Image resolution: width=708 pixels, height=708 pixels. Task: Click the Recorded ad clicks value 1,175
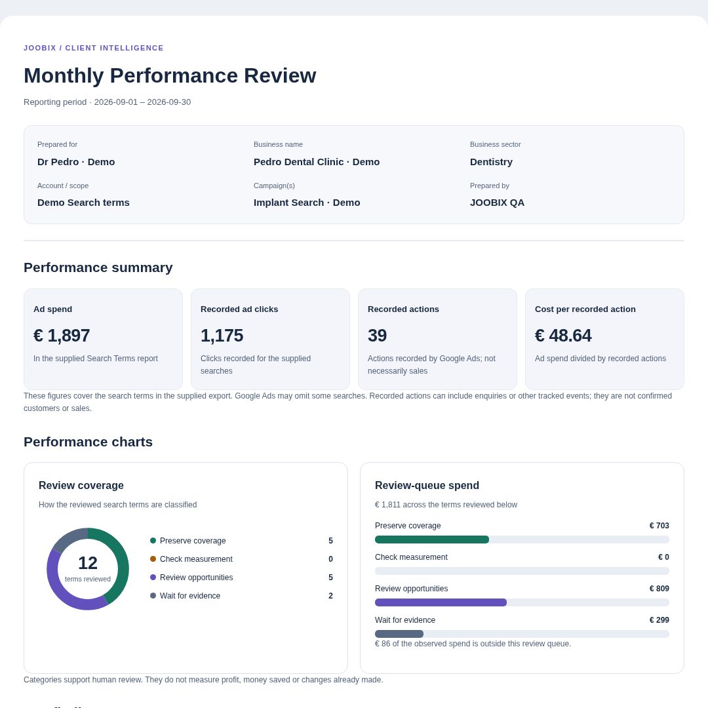click(222, 336)
